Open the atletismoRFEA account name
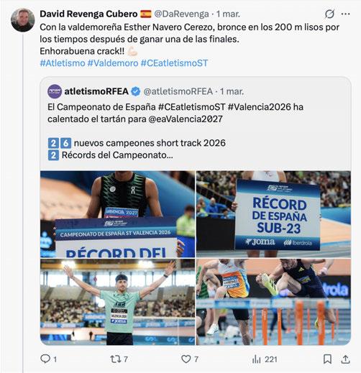Image resolution: width=361 pixels, height=373 pixels. tap(96, 91)
